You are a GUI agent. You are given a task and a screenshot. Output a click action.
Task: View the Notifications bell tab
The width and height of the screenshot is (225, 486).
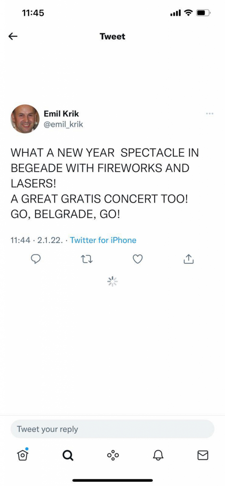[x=158, y=455]
